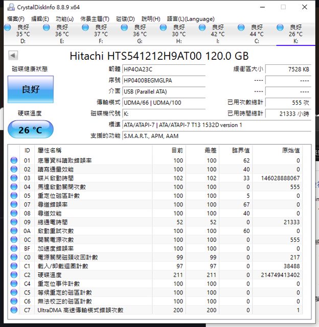The width and height of the screenshot is (319, 327).
Task: Click the 良好 health status button
Action: (x=30, y=89)
